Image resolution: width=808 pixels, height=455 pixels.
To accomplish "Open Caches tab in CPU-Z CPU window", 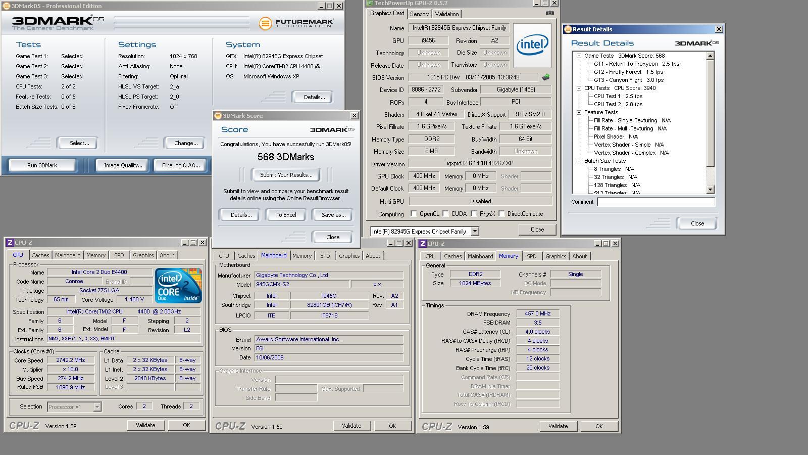I will pyautogui.click(x=40, y=255).
